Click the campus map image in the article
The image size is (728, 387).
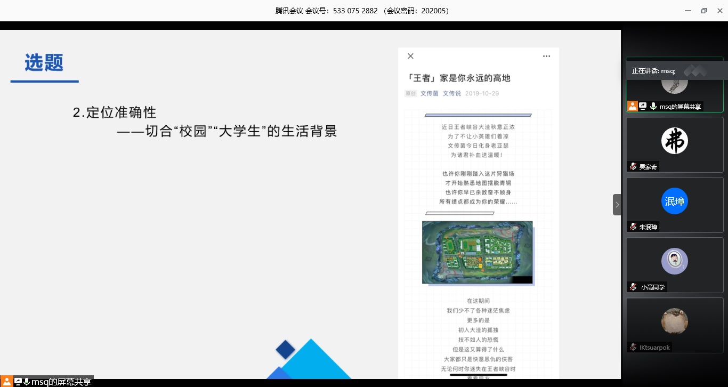[477, 252]
